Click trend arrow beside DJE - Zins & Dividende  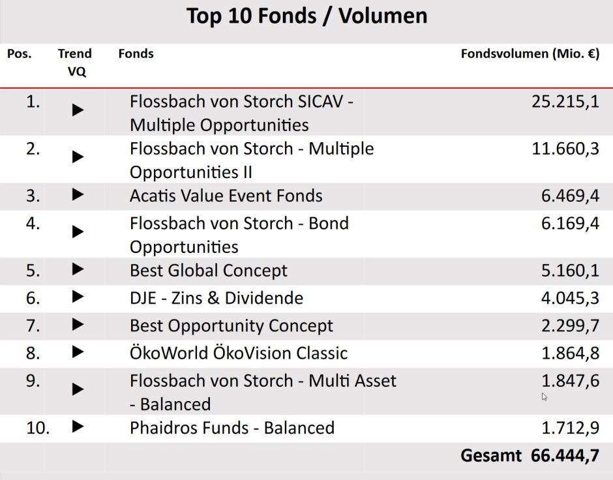click(78, 296)
